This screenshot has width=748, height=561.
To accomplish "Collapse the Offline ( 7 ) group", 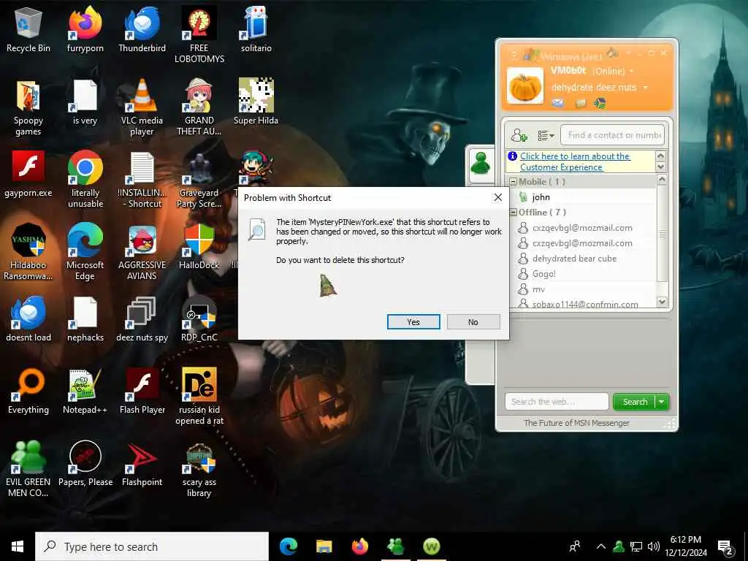I will pos(514,213).
